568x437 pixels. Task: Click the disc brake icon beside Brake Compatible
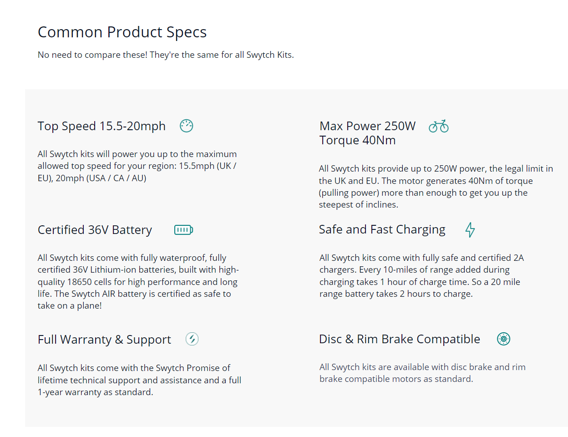(503, 339)
